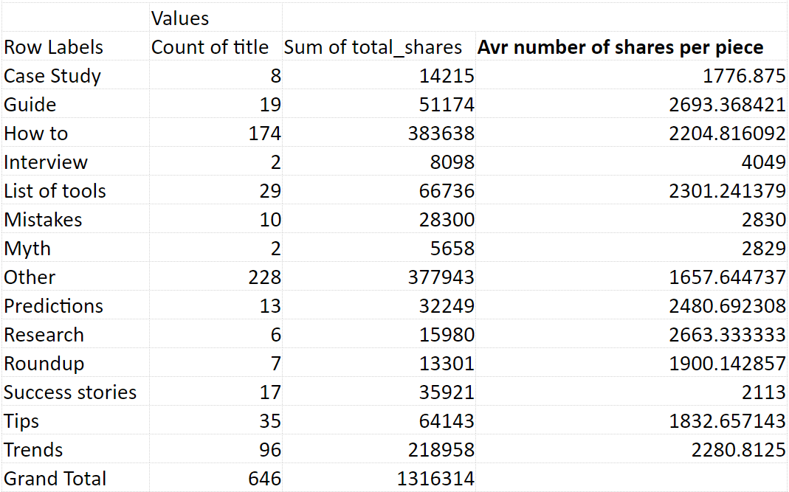Select Grand Total sum 1316314
789x492 pixels.
(x=379, y=478)
